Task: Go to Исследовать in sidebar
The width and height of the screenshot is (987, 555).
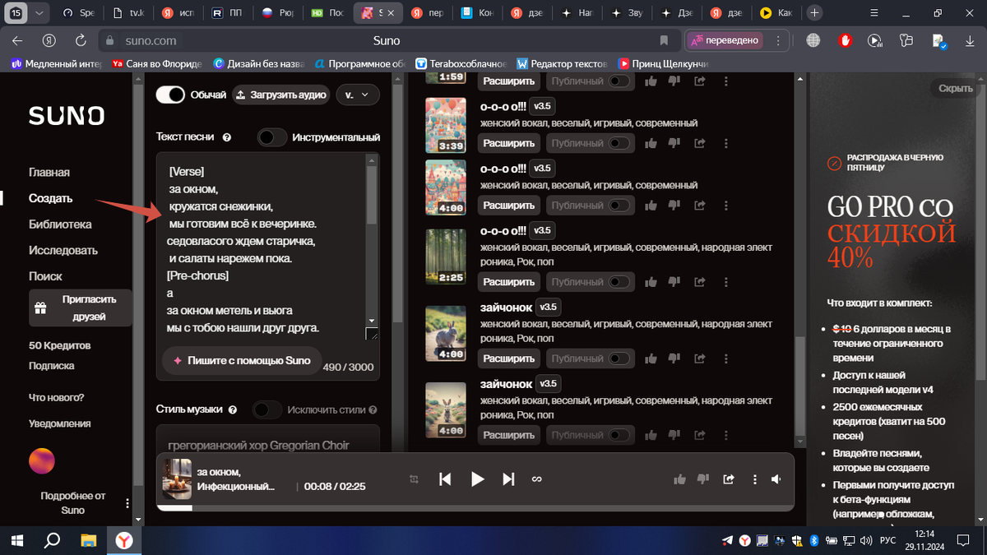Action: (x=63, y=250)
